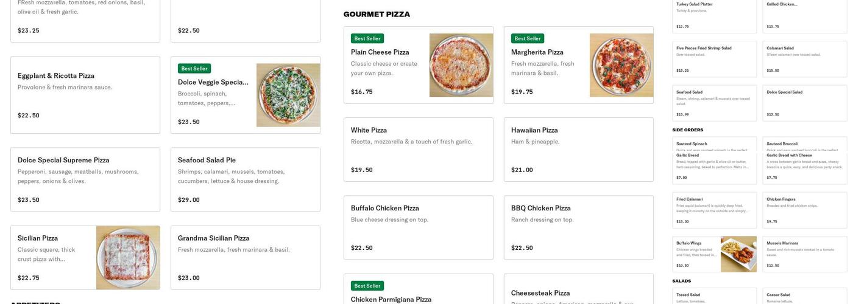
Task: Click Best Seller badge on Plain Cheese Pizza
Action: 367,38
